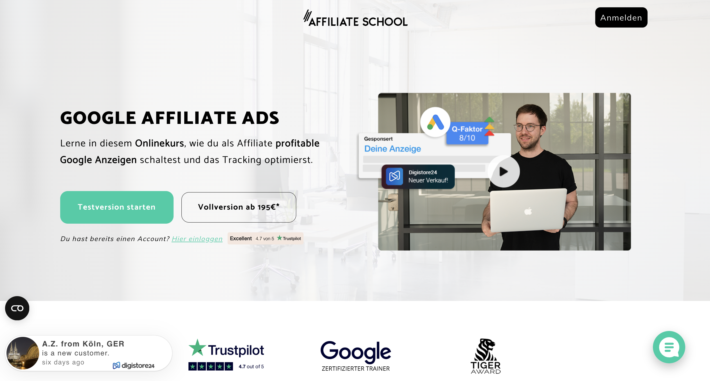Open the Anmelden login dropdown
This screenshot has height=381, width=710.
[621, 17]
